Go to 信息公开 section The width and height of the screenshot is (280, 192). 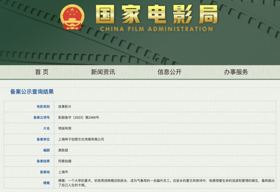tap(170, 72)
